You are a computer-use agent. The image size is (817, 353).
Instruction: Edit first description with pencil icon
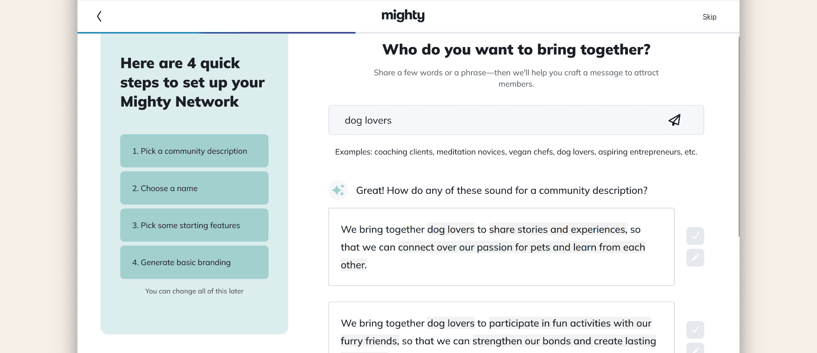pos(695,257)
